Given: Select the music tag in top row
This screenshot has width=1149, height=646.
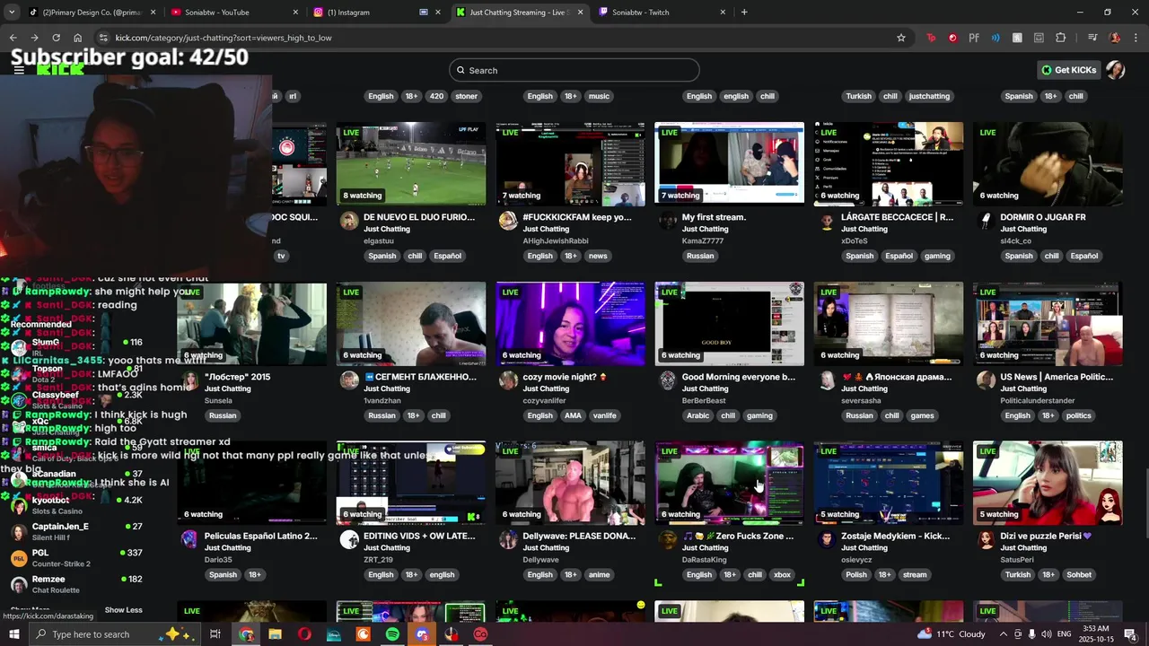Looking at the screenshot, I should 599,96.
